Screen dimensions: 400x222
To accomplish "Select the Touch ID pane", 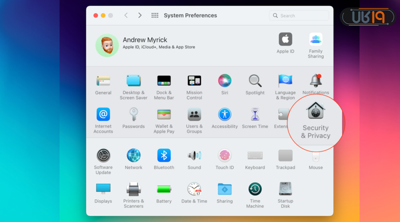I will click(x=224, y=156).
